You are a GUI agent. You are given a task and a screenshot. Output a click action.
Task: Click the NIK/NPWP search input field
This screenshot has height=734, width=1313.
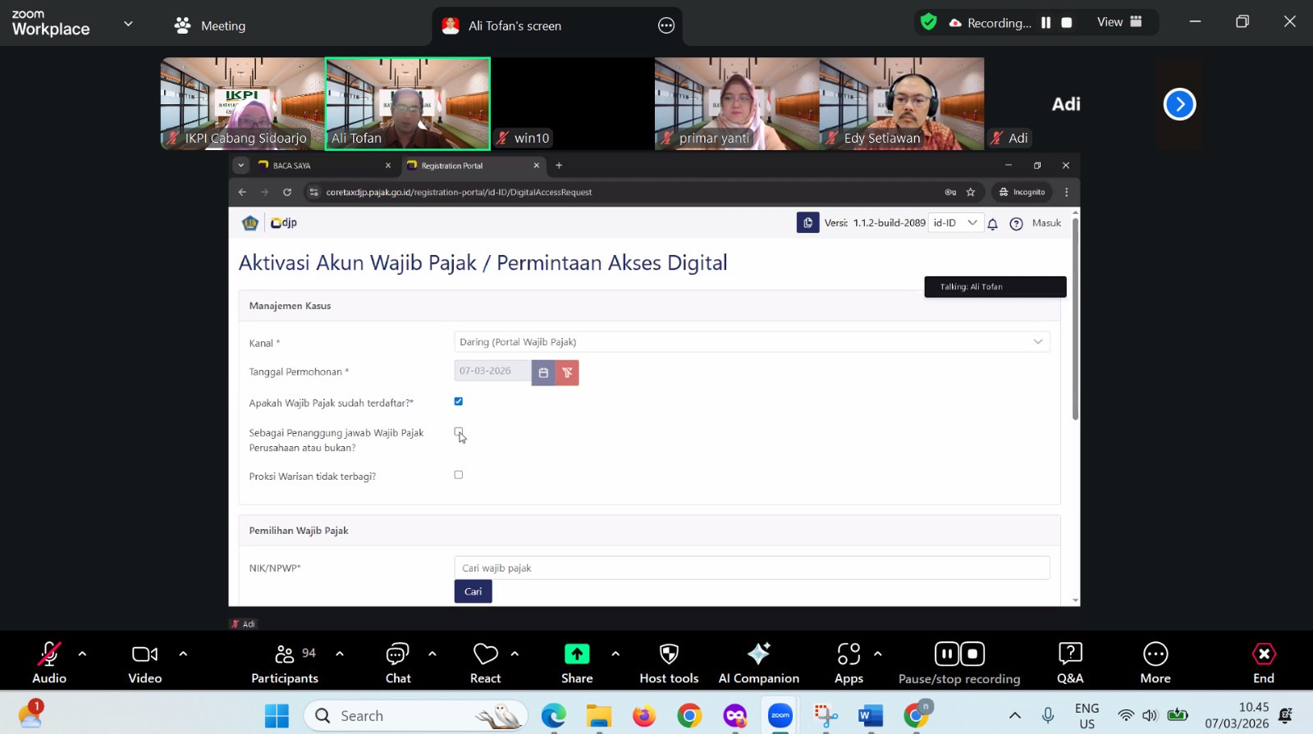[751, 568]
